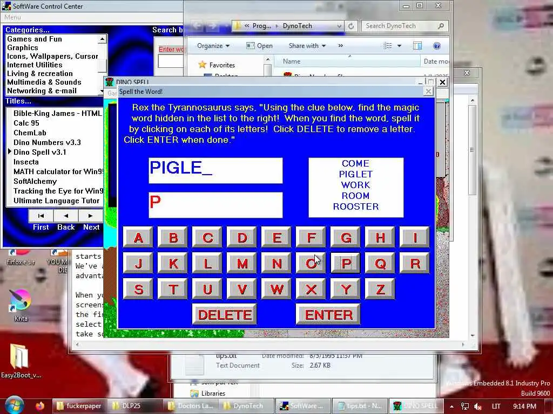Click the letter Z key

click(x=380, y=289)
